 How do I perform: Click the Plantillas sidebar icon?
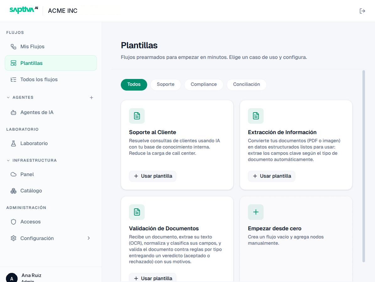(13, 63)
